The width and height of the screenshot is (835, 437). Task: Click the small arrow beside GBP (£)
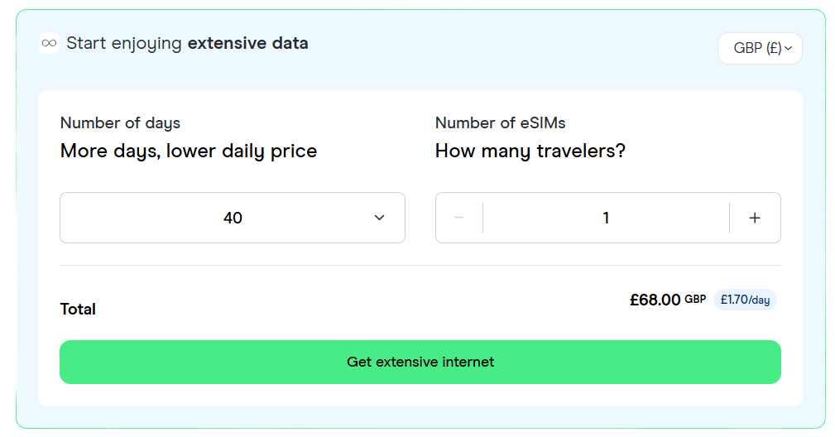point(789,49)
